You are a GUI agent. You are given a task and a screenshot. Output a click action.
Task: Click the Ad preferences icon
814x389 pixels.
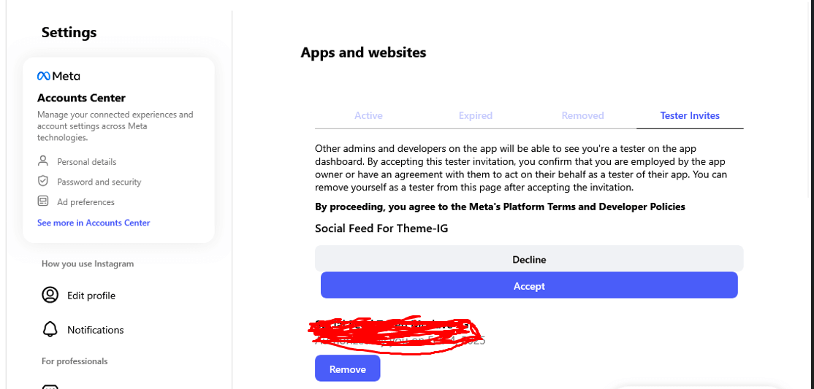click(x=43, y=201)
